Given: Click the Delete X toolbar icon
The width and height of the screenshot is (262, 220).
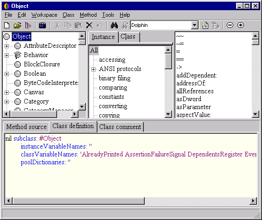Looking at the screenshot, I should pyautogui.click(x=89, y=26).
